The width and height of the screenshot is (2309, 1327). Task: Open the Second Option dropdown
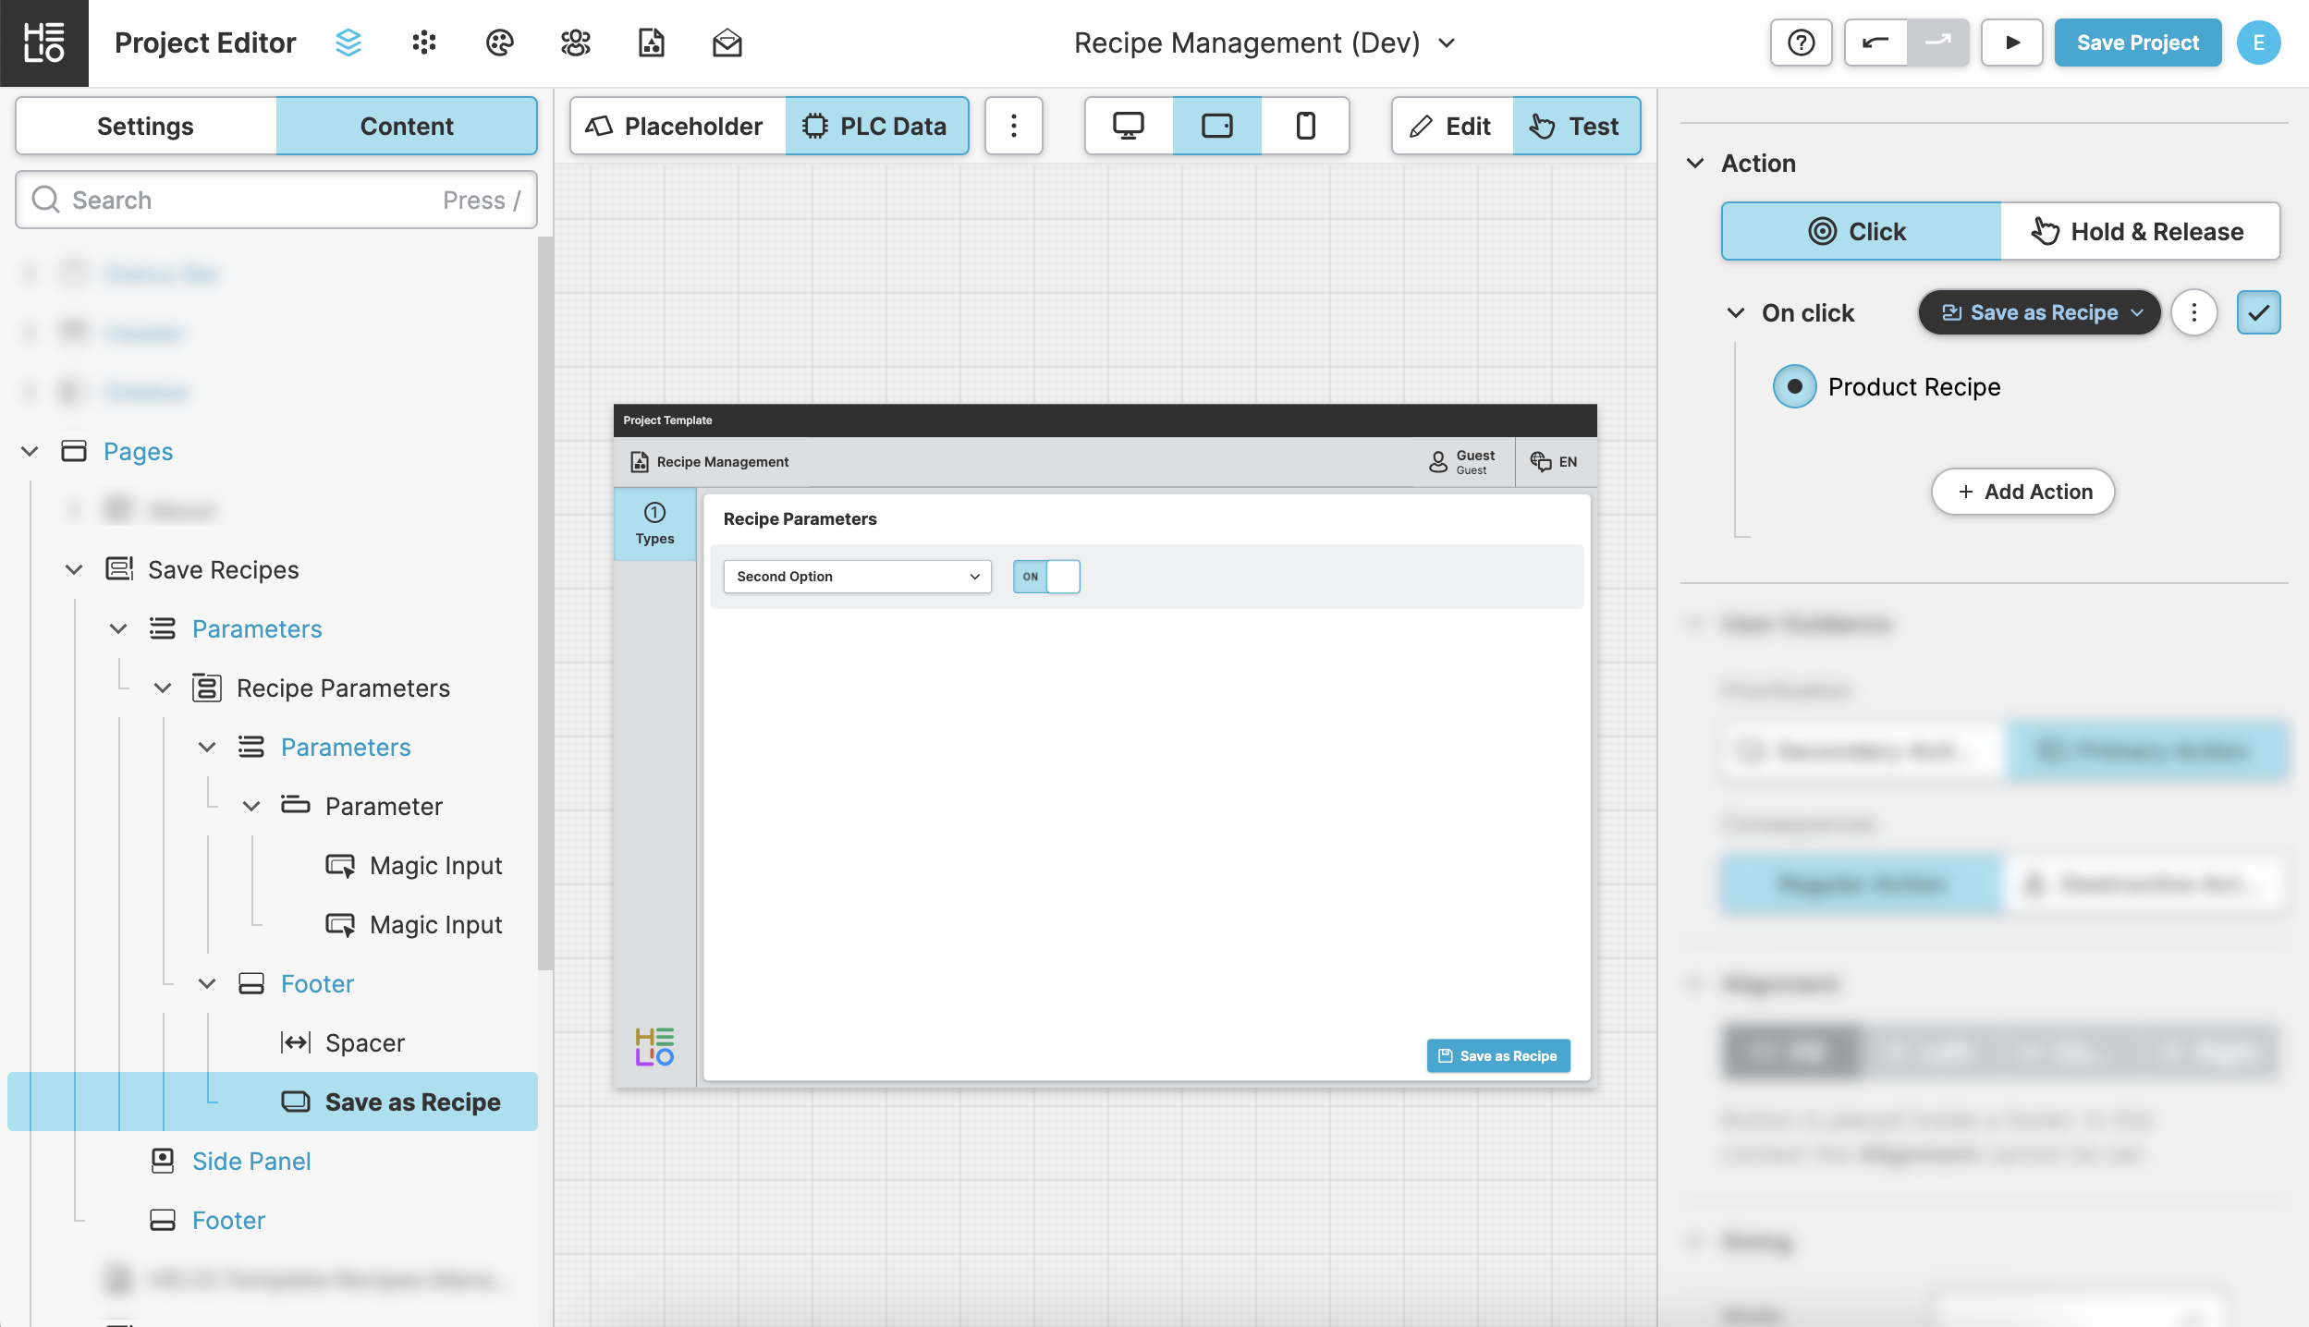pos(857,577)
